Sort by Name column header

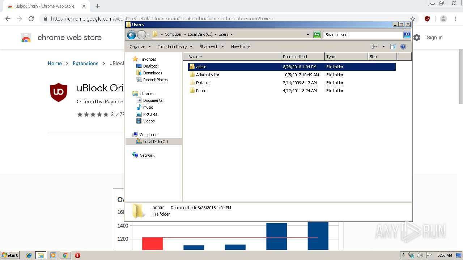point(232,57)
